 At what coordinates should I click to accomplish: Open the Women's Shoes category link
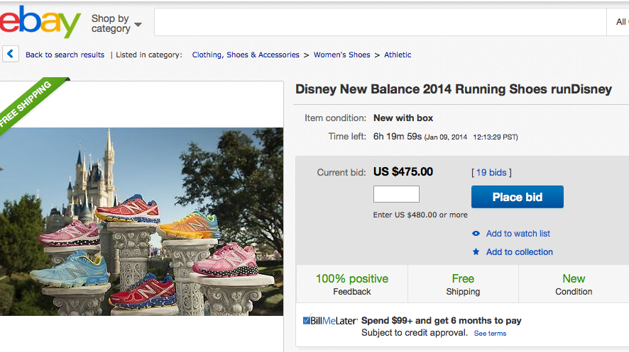click(x=341, y=55)
